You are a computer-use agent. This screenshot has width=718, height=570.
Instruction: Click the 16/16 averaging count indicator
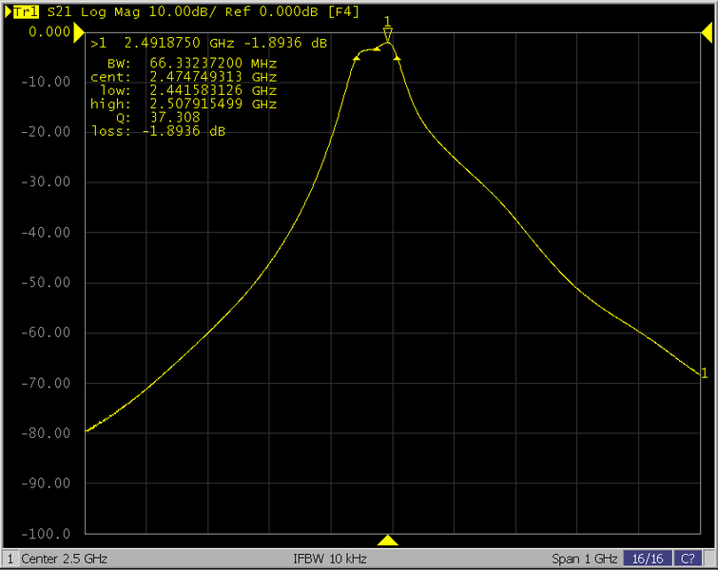coord(649,558)
